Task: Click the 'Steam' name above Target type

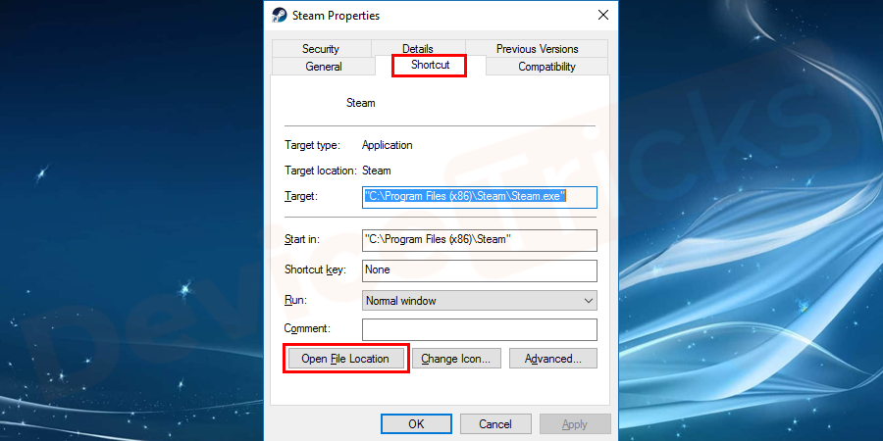Action: 360,103
